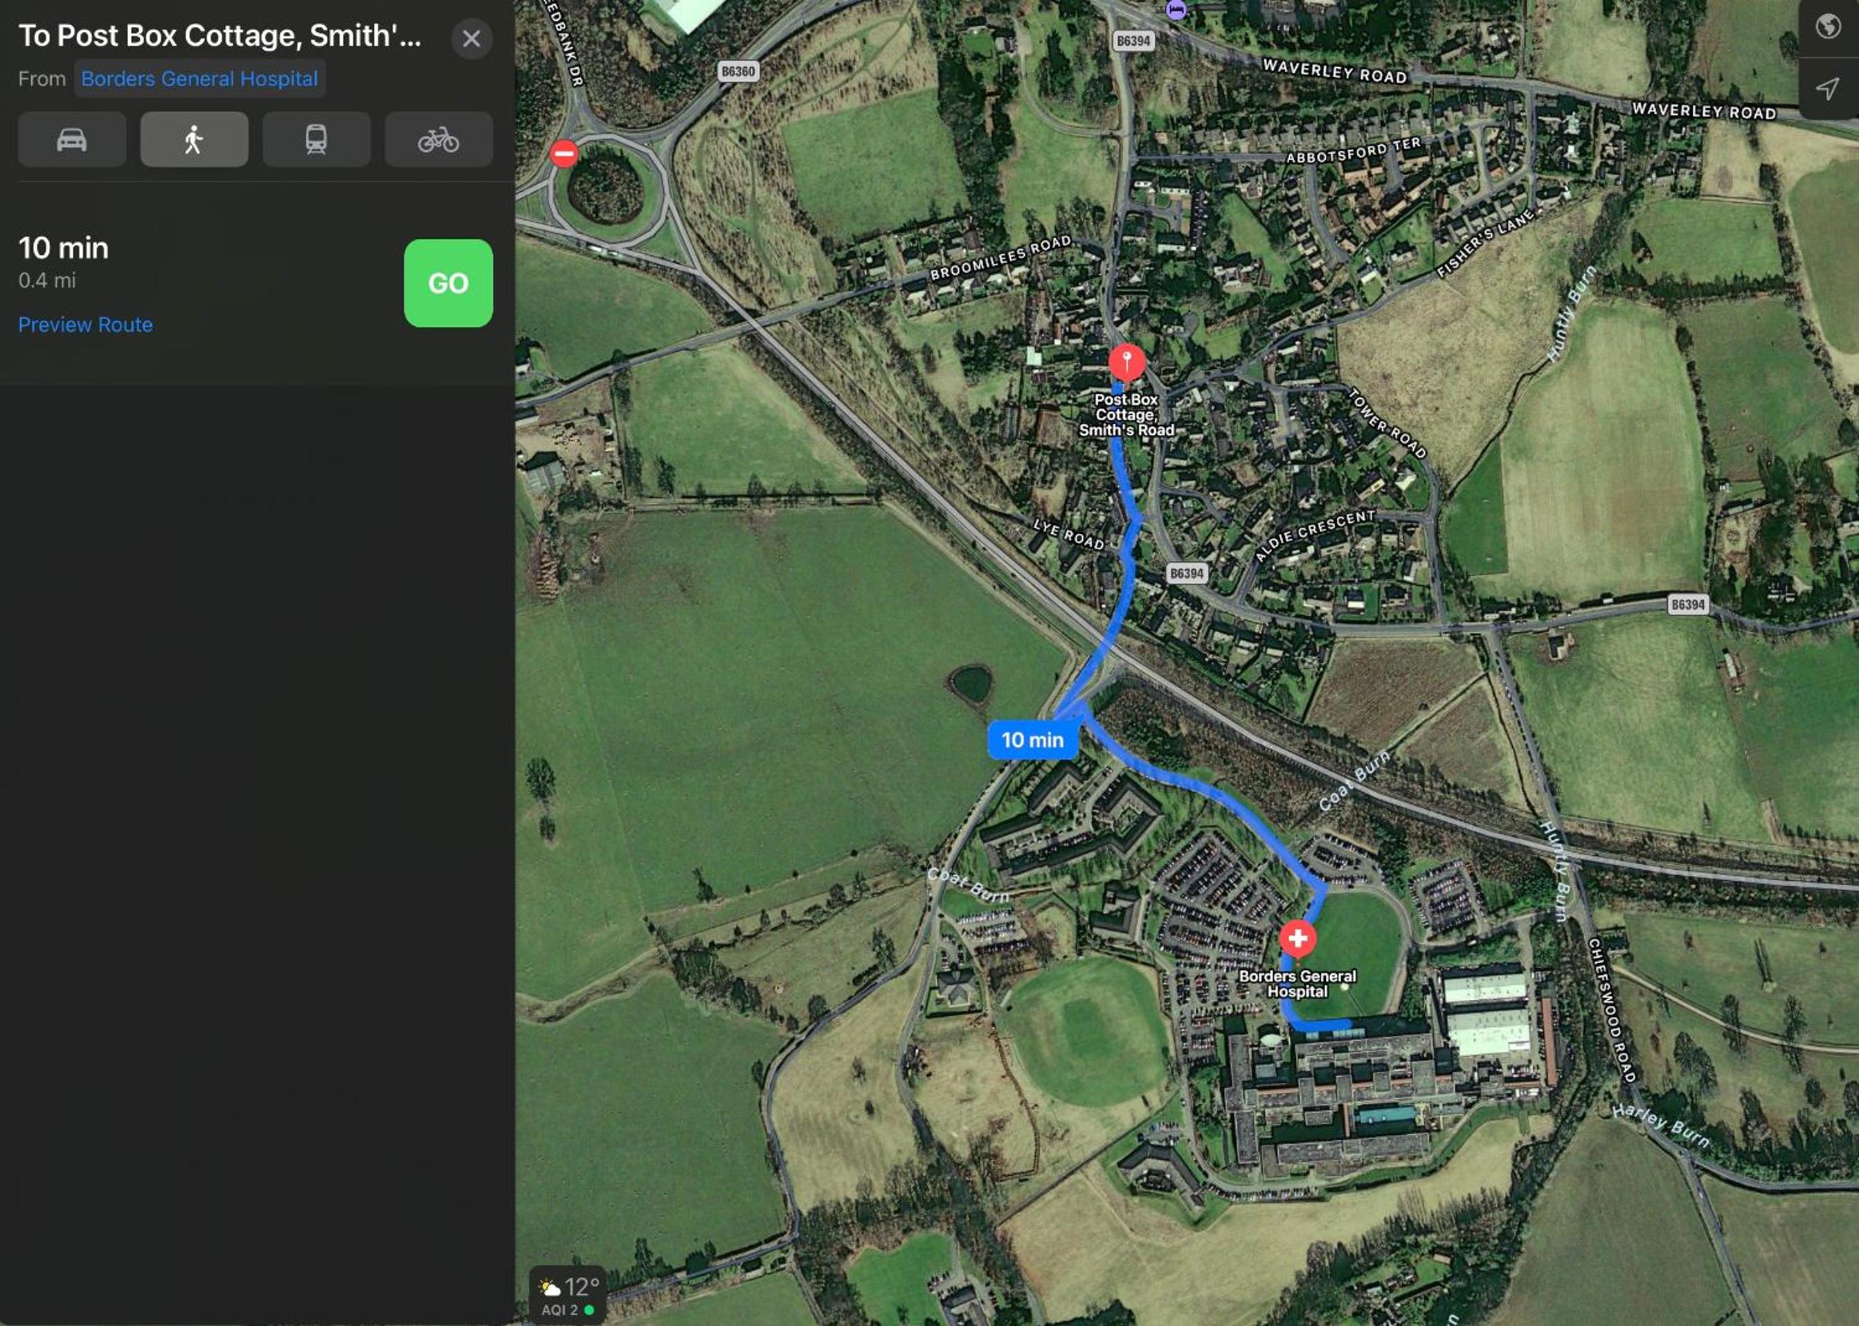Viewport: 1859px width, 1326px height.
Task: Open map mode globe button
Action: (1828, 27)
